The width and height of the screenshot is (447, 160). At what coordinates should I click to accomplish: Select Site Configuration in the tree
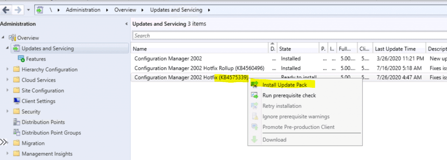[43, 90]
